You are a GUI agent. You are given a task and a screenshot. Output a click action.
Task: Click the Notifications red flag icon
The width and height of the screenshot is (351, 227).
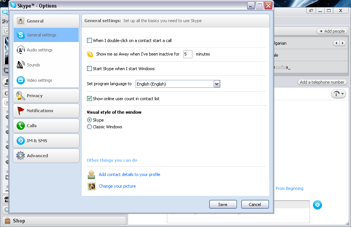(x=21, y=111)
